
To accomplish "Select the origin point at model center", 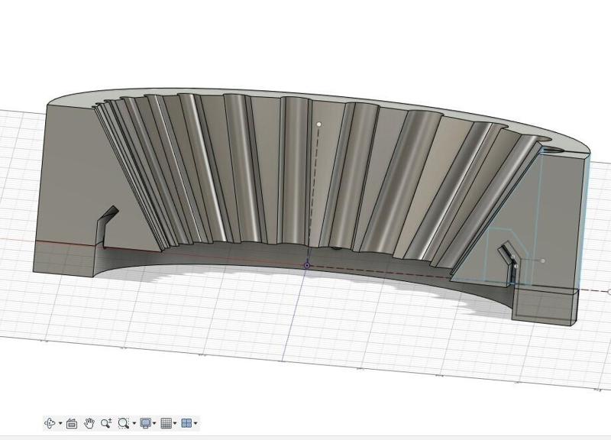I will [x=307, y=266].
